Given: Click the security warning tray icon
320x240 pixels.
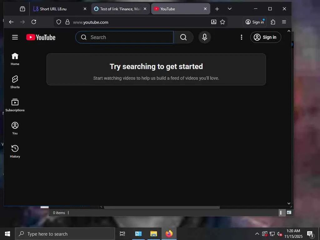Looking at the screenshot, I should pos(265,234).
